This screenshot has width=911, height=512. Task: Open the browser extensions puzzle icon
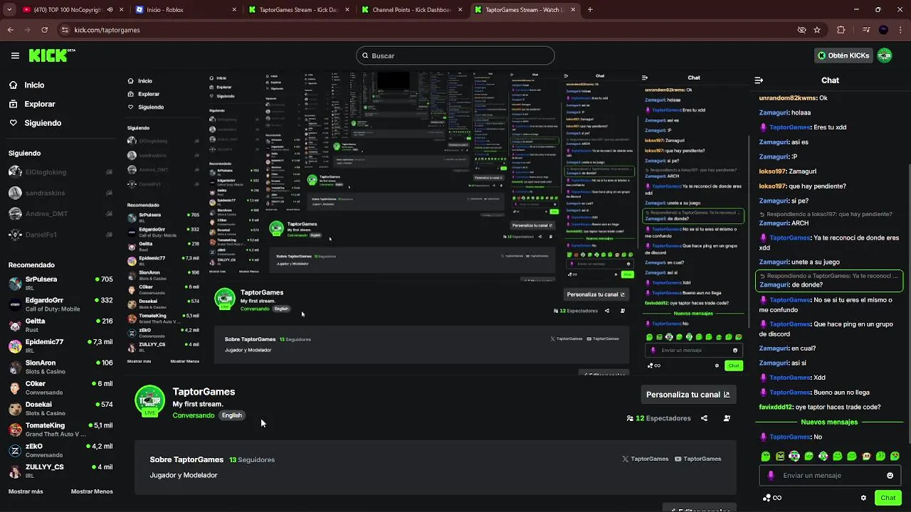pos(841,30)
